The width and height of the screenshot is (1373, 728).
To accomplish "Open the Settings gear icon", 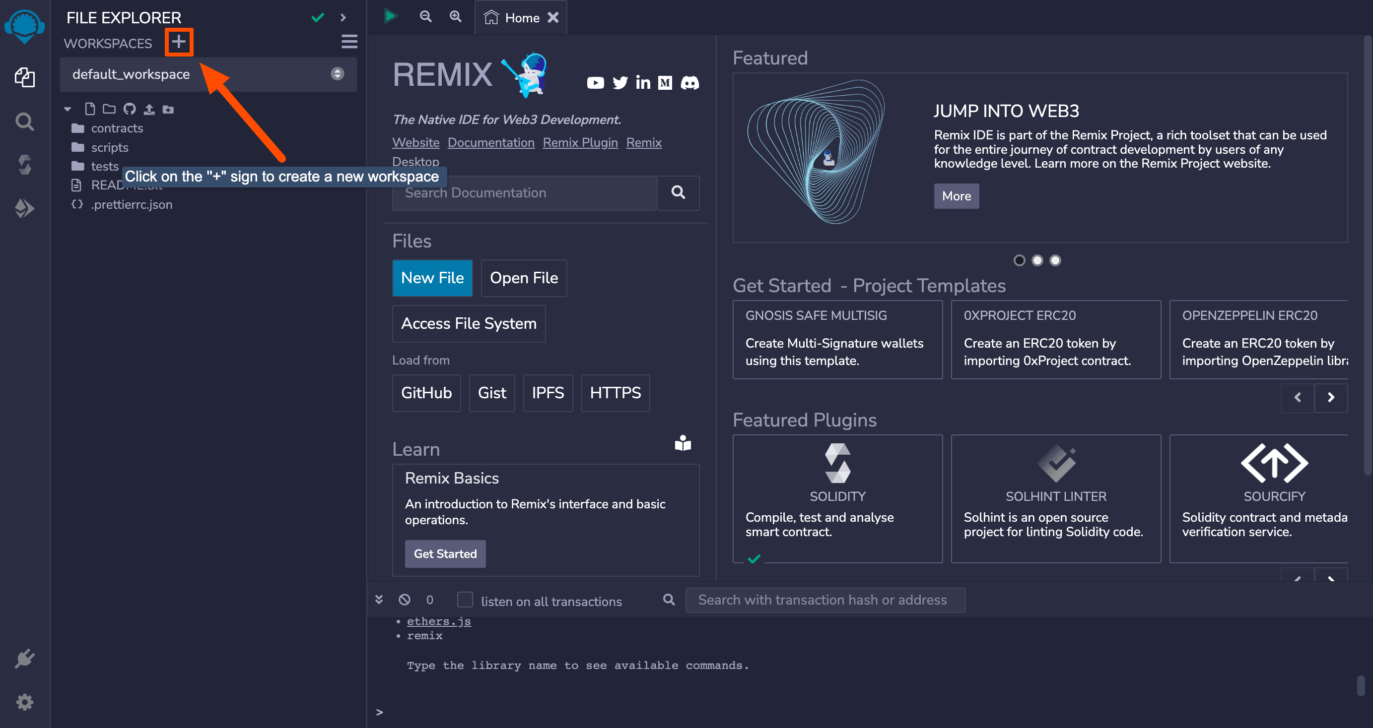I will coord(24,702).
